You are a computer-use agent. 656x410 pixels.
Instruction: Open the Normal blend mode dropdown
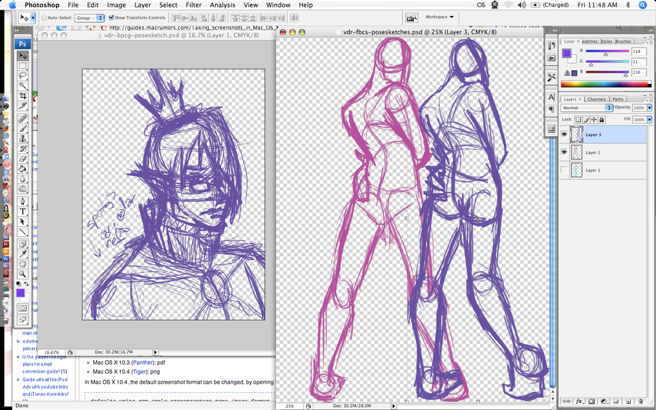point(586,108)
